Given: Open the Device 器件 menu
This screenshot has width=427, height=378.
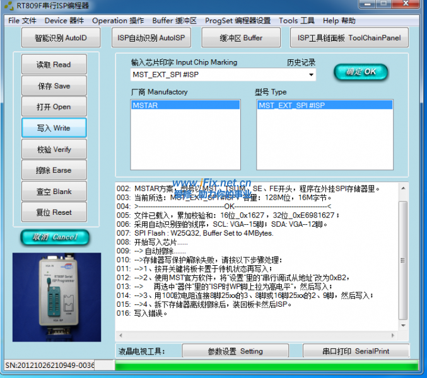Looking at the screenshot, I should [64, 20].
